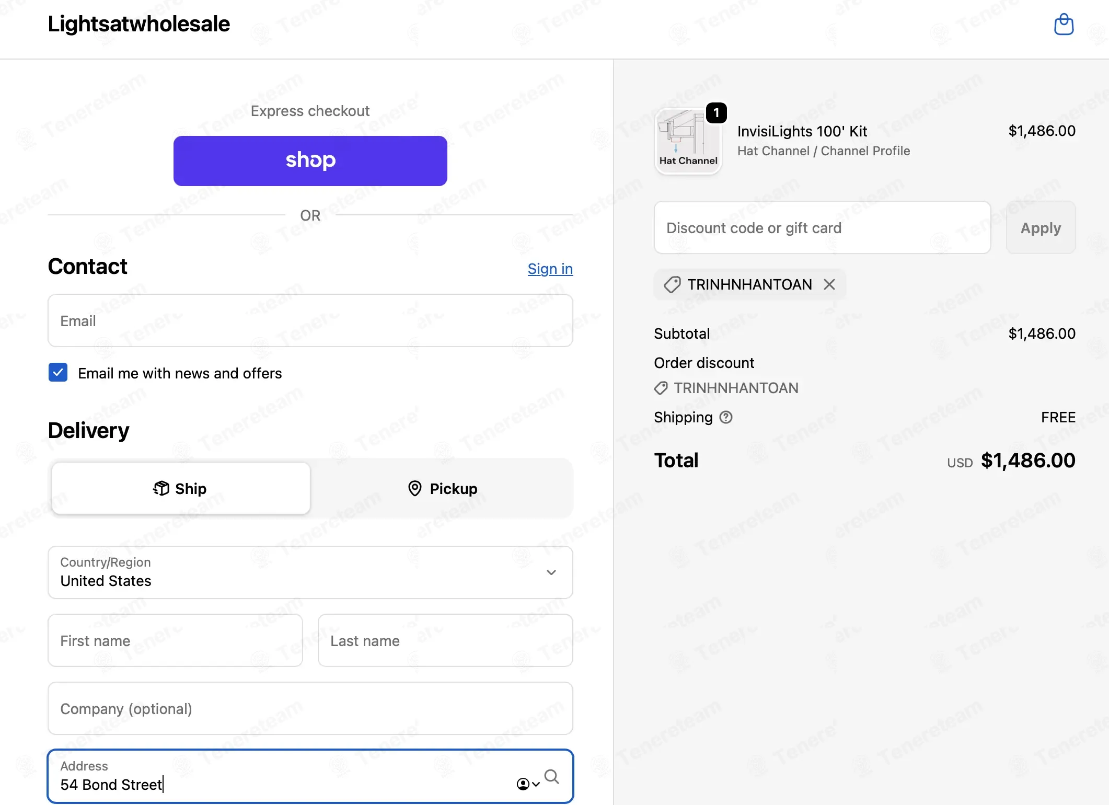Click the address search magnifier icon
Screen dimensions: 1109x805
point(551,777)
